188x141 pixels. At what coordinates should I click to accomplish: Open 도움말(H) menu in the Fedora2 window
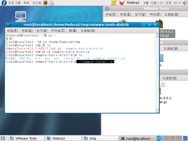coord(171,49)
